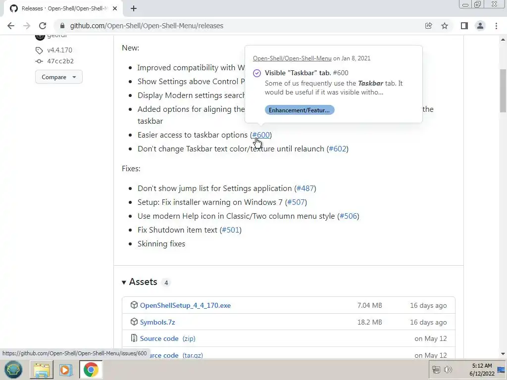Open the Visible "Taskbar" tab issue title
The image size is (507, 380).
(298, 73)
